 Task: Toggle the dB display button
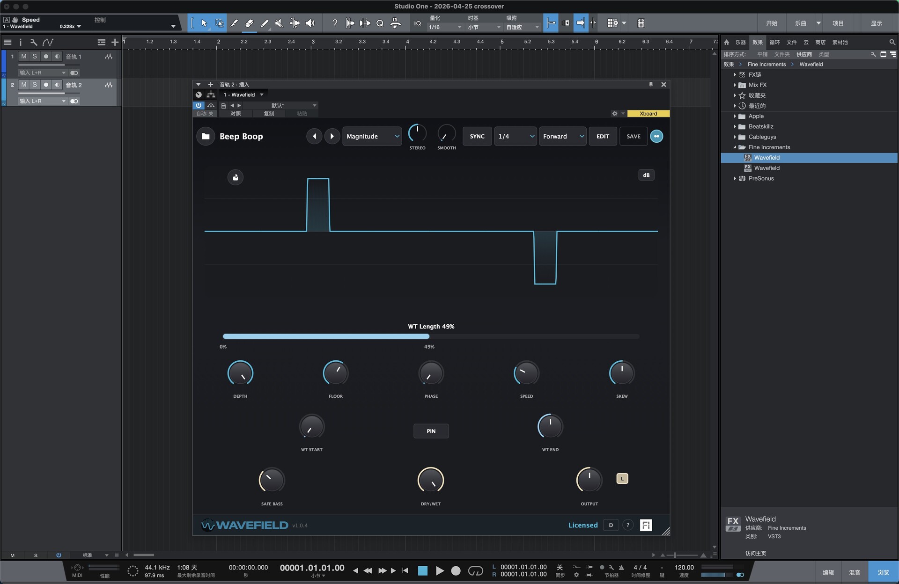click(x=646, y=175)
